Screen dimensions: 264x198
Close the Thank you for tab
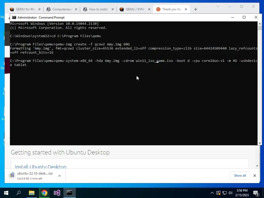(186, 9)
